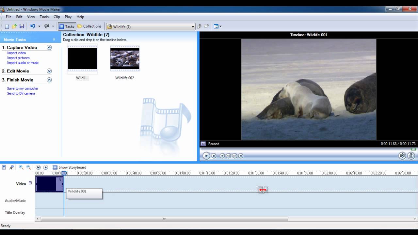
Task: Open the File menu
Action: pos(8,17)
